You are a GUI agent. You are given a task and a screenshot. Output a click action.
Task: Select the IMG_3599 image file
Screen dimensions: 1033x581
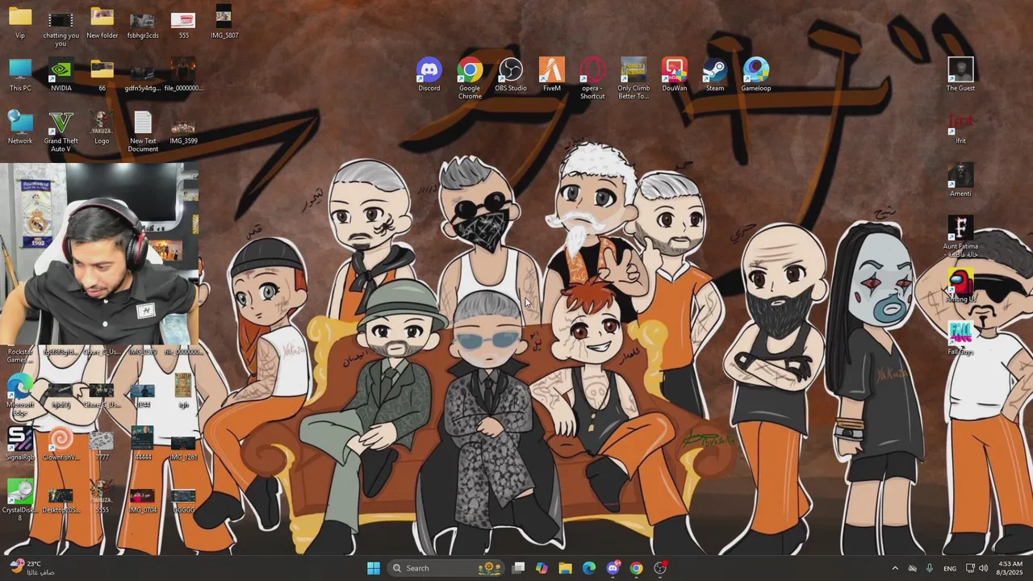tap(183, 127)
